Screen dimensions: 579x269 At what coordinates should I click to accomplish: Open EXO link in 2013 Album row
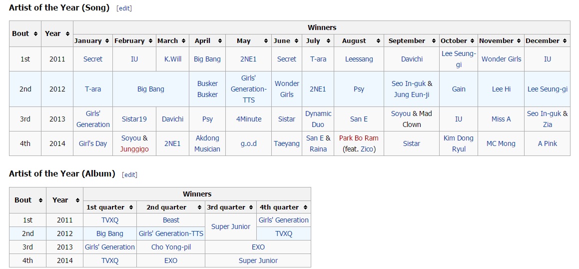pyautogui.click(x=258, y=247)
